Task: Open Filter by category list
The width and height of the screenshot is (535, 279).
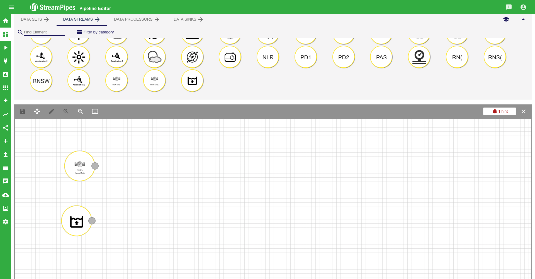Action: click(95, 32)
